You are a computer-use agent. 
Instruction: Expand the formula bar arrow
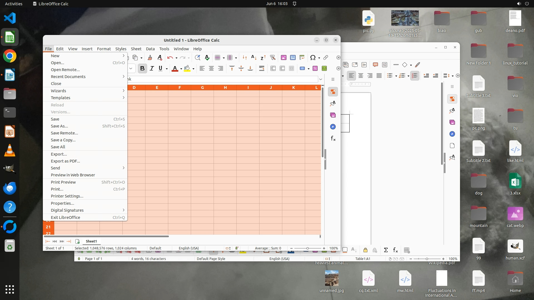(x=321, y=79)
